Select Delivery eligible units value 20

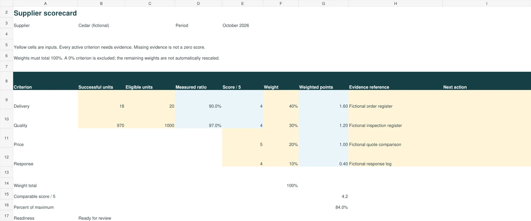click(150, 100)
